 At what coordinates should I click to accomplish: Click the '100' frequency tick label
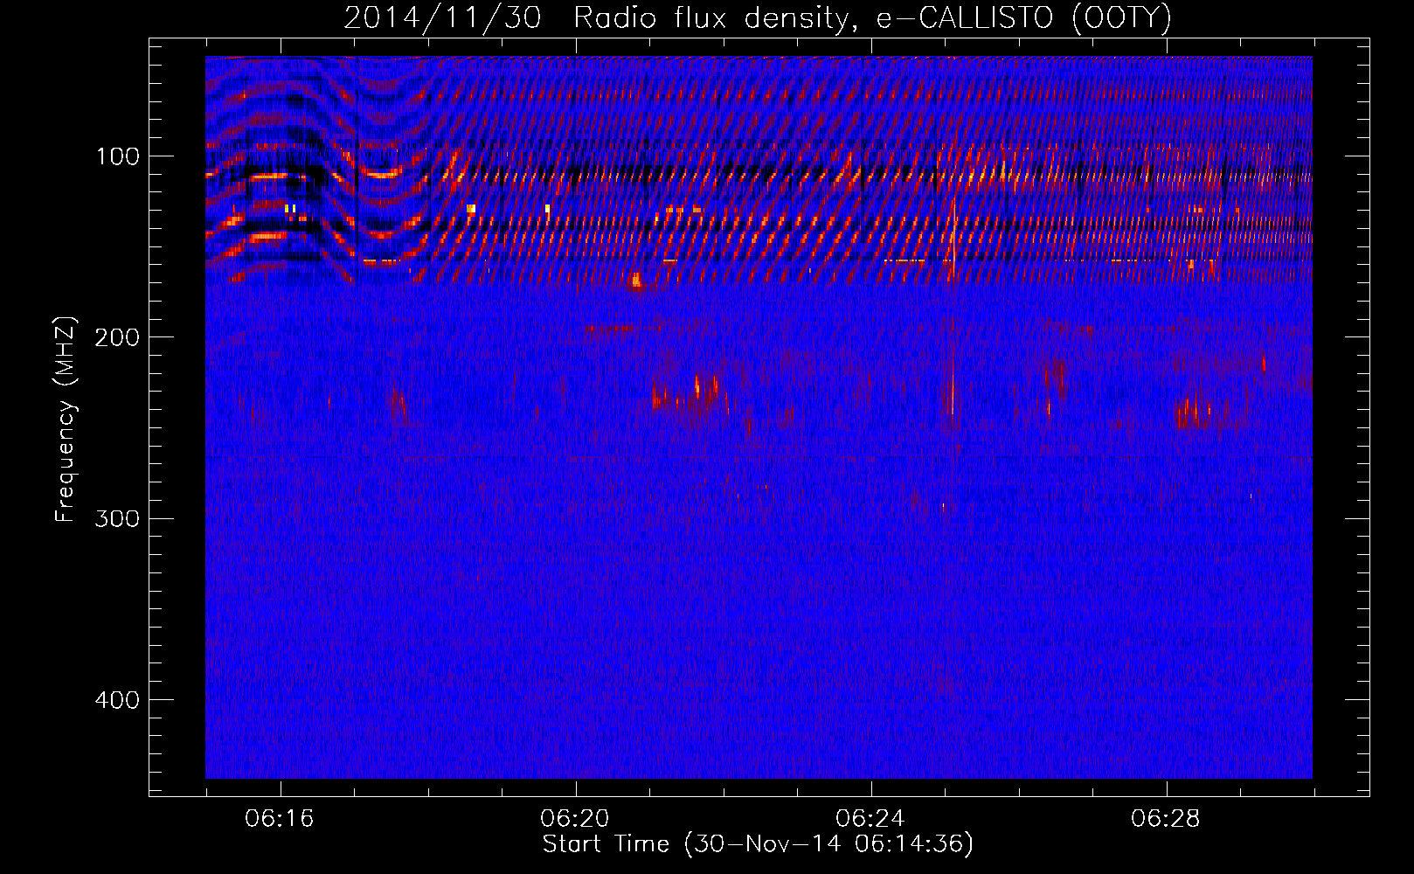click(x=117, y=156)
